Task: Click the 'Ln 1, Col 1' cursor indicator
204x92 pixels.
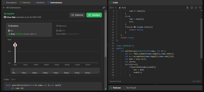Action: 196,81
